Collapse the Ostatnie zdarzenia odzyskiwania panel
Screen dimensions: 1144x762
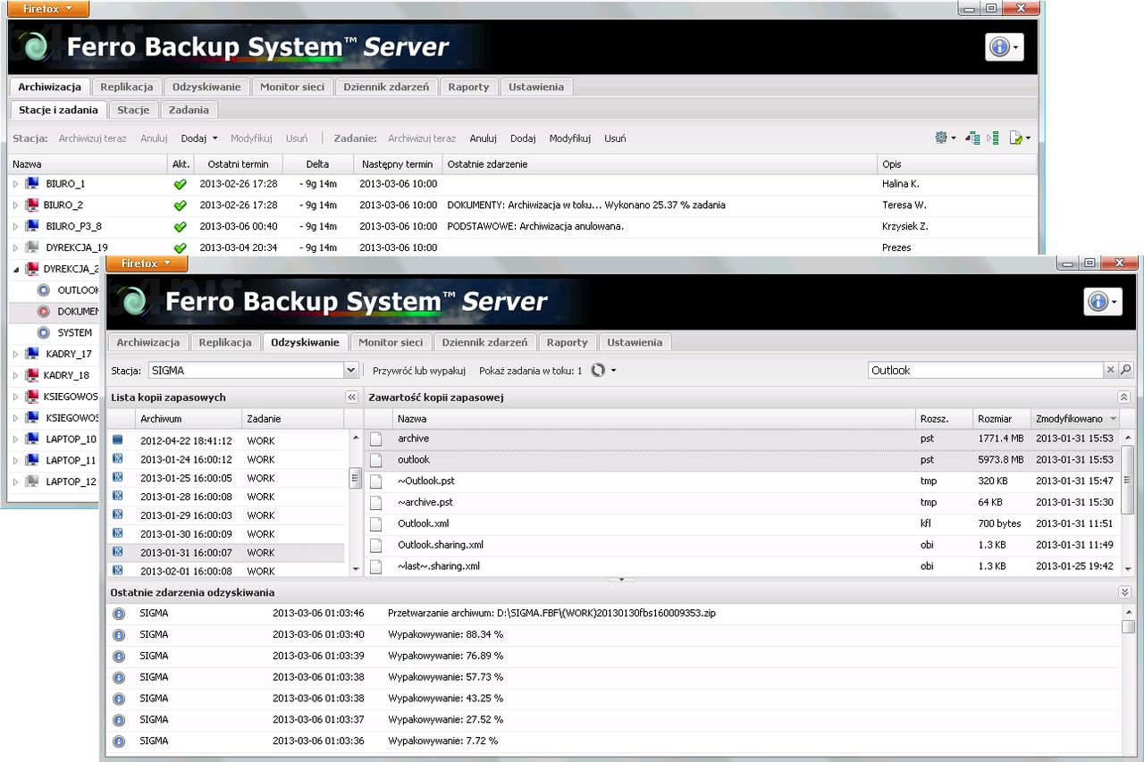coord(1124,592)
